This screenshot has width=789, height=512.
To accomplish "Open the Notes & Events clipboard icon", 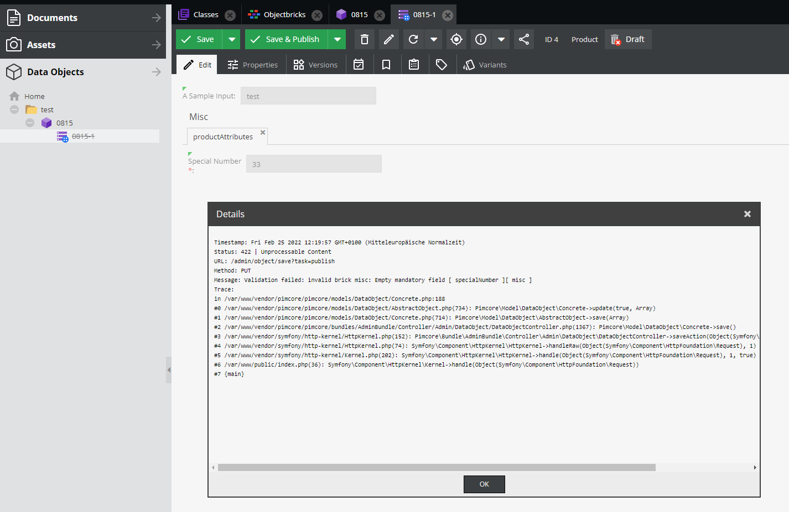I will coord(414,65).
